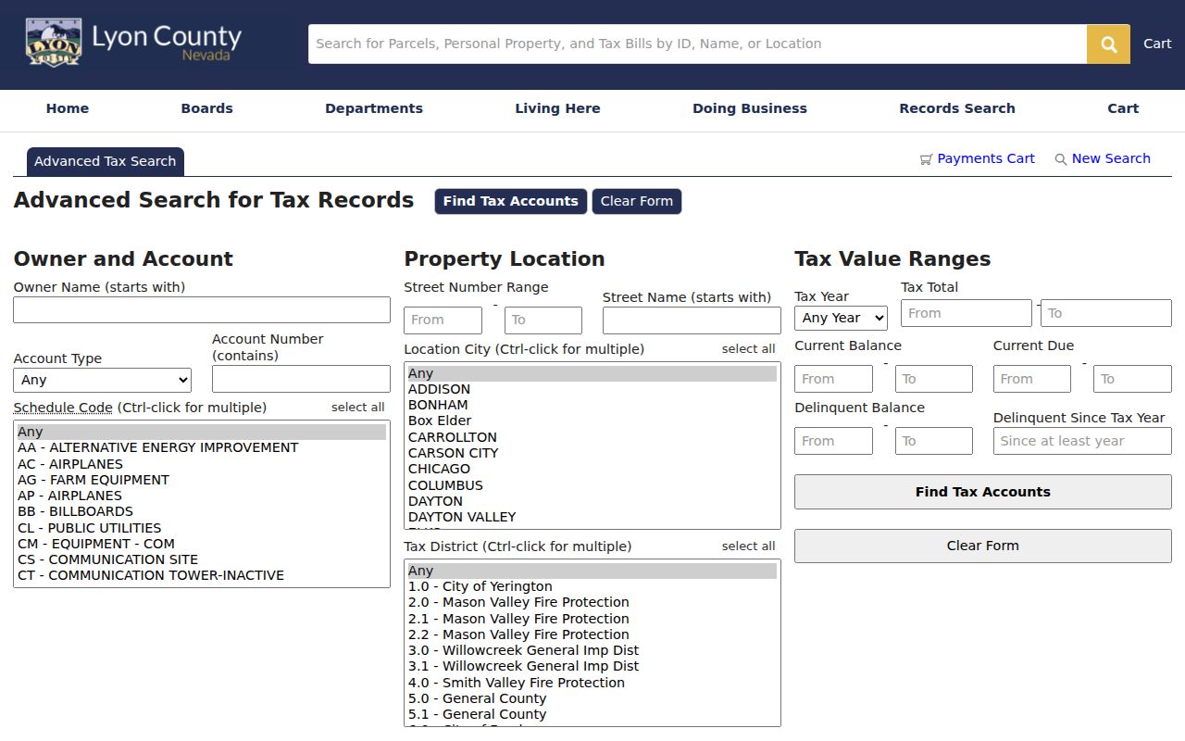1185x741 pixels.
Task: Click the wide Find Tax Accounts button
Action: tap(983, 492)
